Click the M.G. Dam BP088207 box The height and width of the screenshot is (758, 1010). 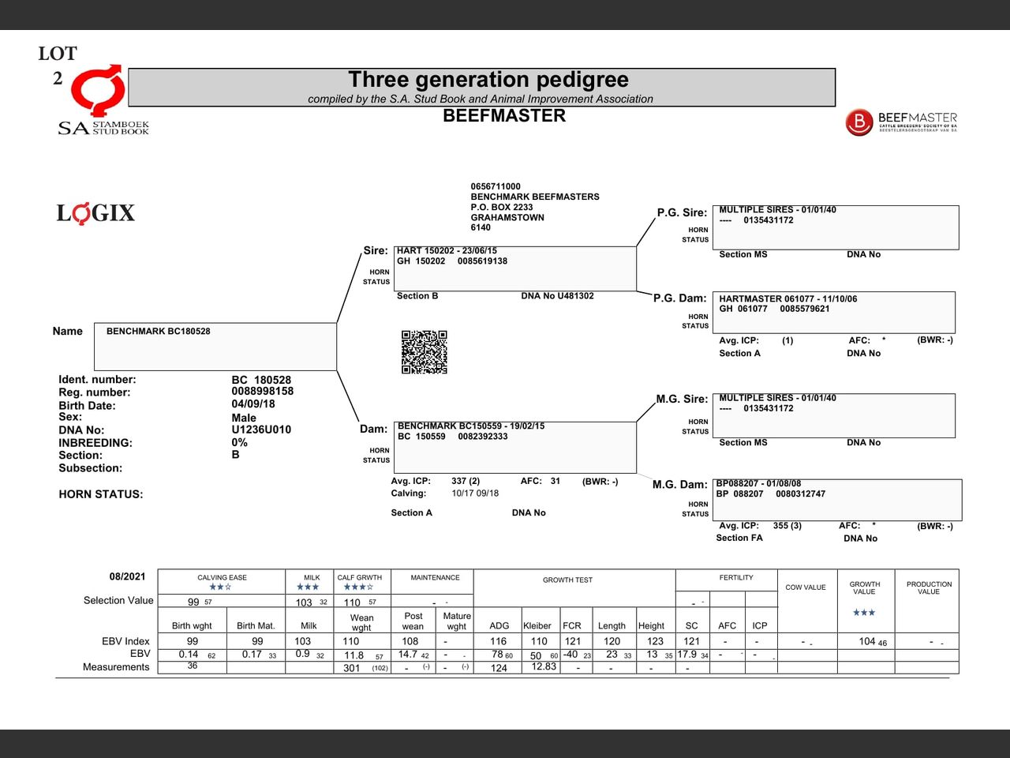pyautogui.click(x=836, y=499)
